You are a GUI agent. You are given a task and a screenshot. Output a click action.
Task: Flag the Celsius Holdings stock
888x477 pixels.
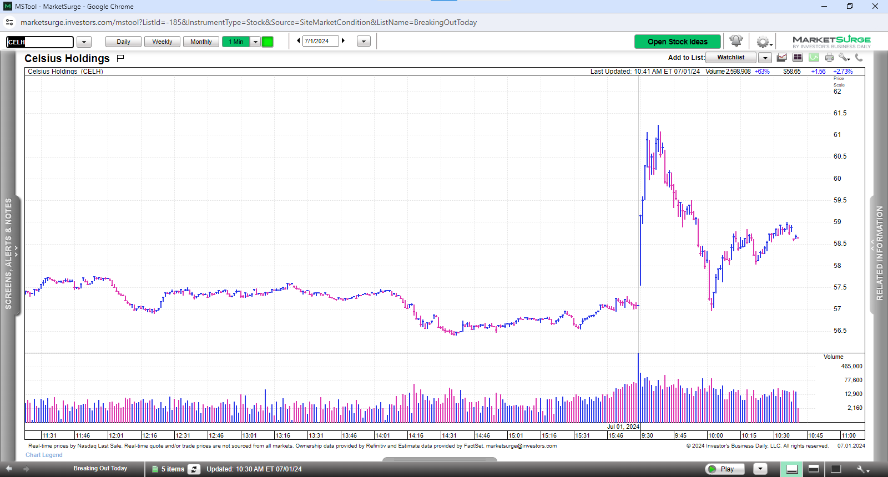click(x=120, y=58)
